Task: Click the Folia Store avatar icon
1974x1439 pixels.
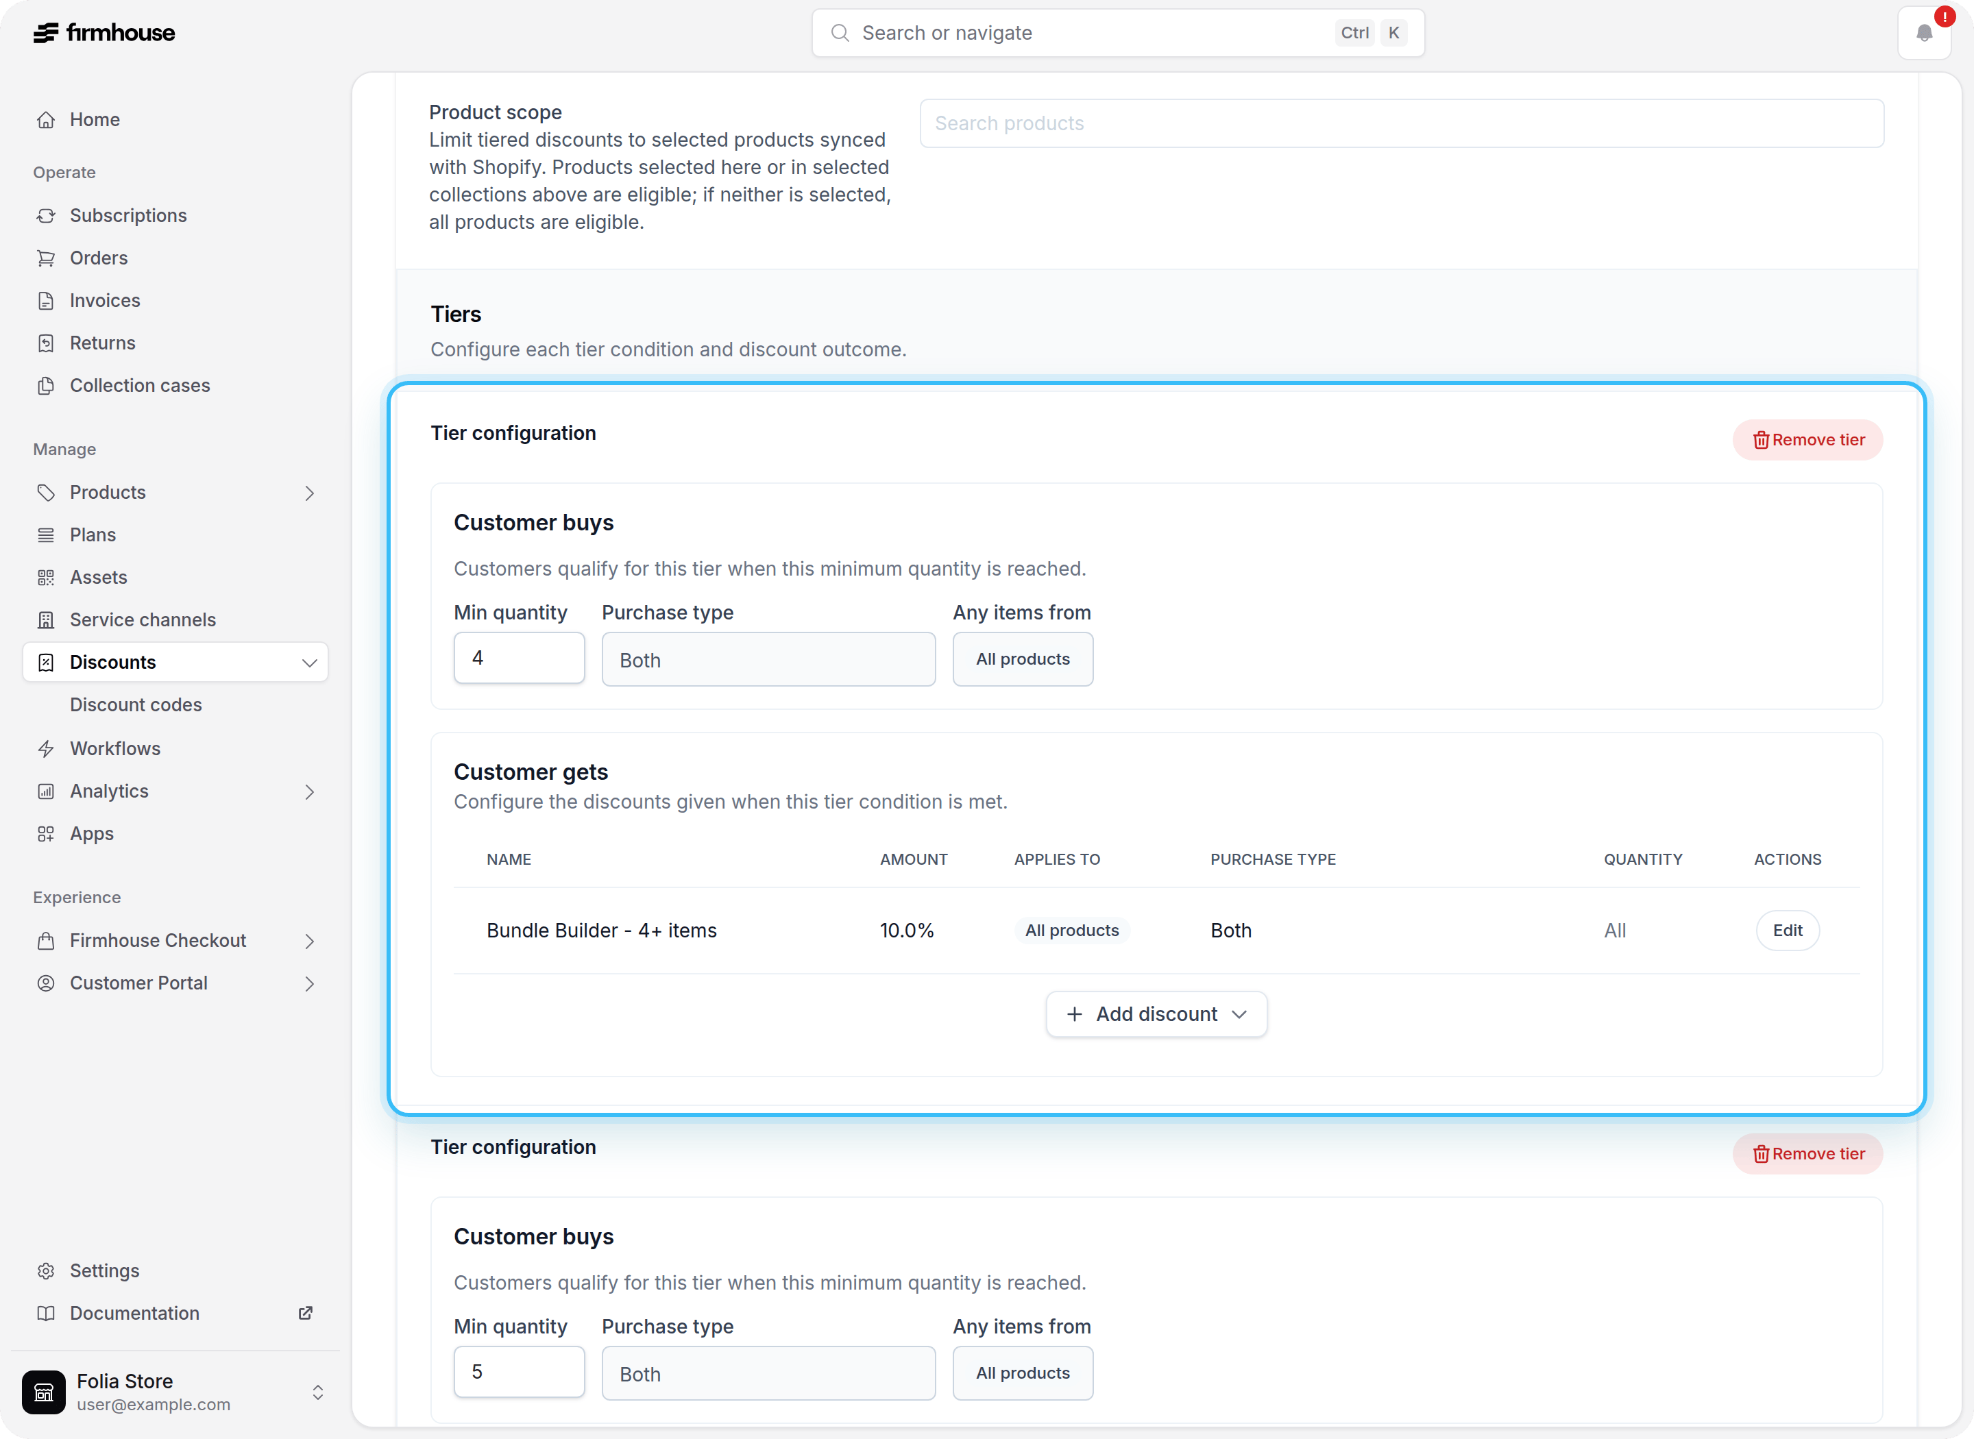Action: pyautogui.click(x=44, y=1392)
